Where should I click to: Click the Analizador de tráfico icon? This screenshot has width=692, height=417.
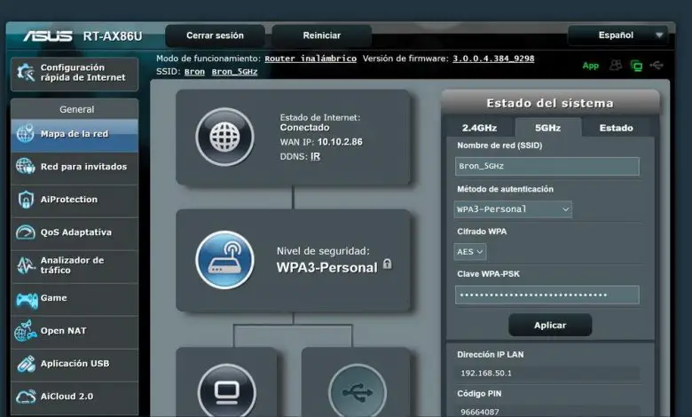coord(25,265)
